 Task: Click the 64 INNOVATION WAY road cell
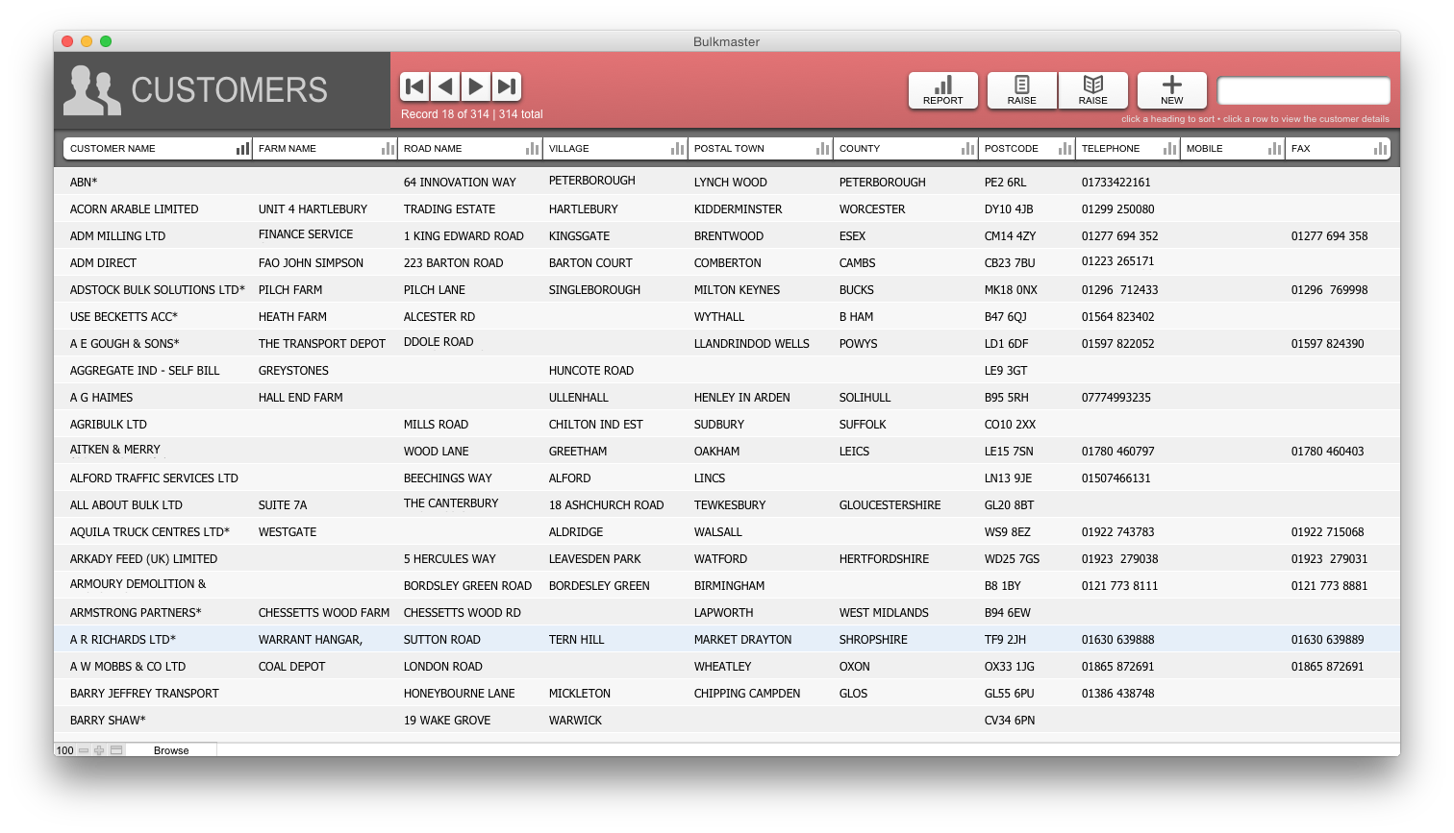[x=460, y=182]
